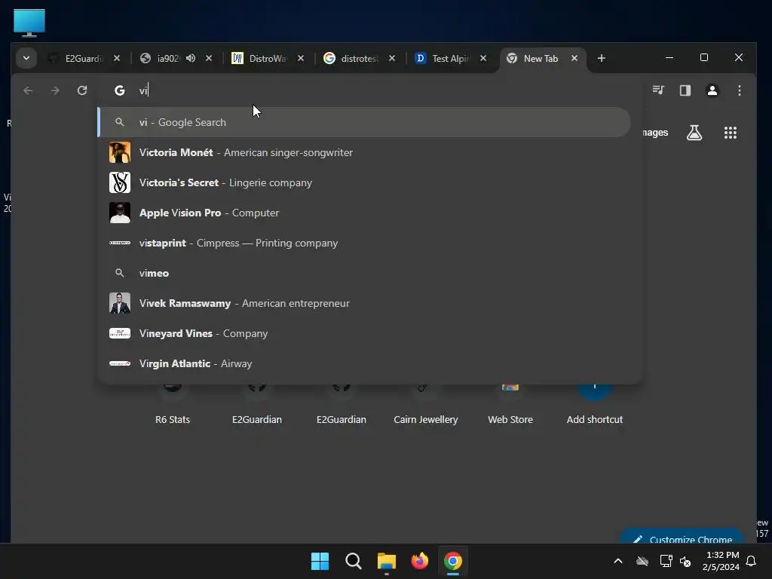The width and height of the screenshot is (772, 579).
Task: Click the Vivek Ramaswamy thumbnail photo
Action: click(x=120, y=303)
